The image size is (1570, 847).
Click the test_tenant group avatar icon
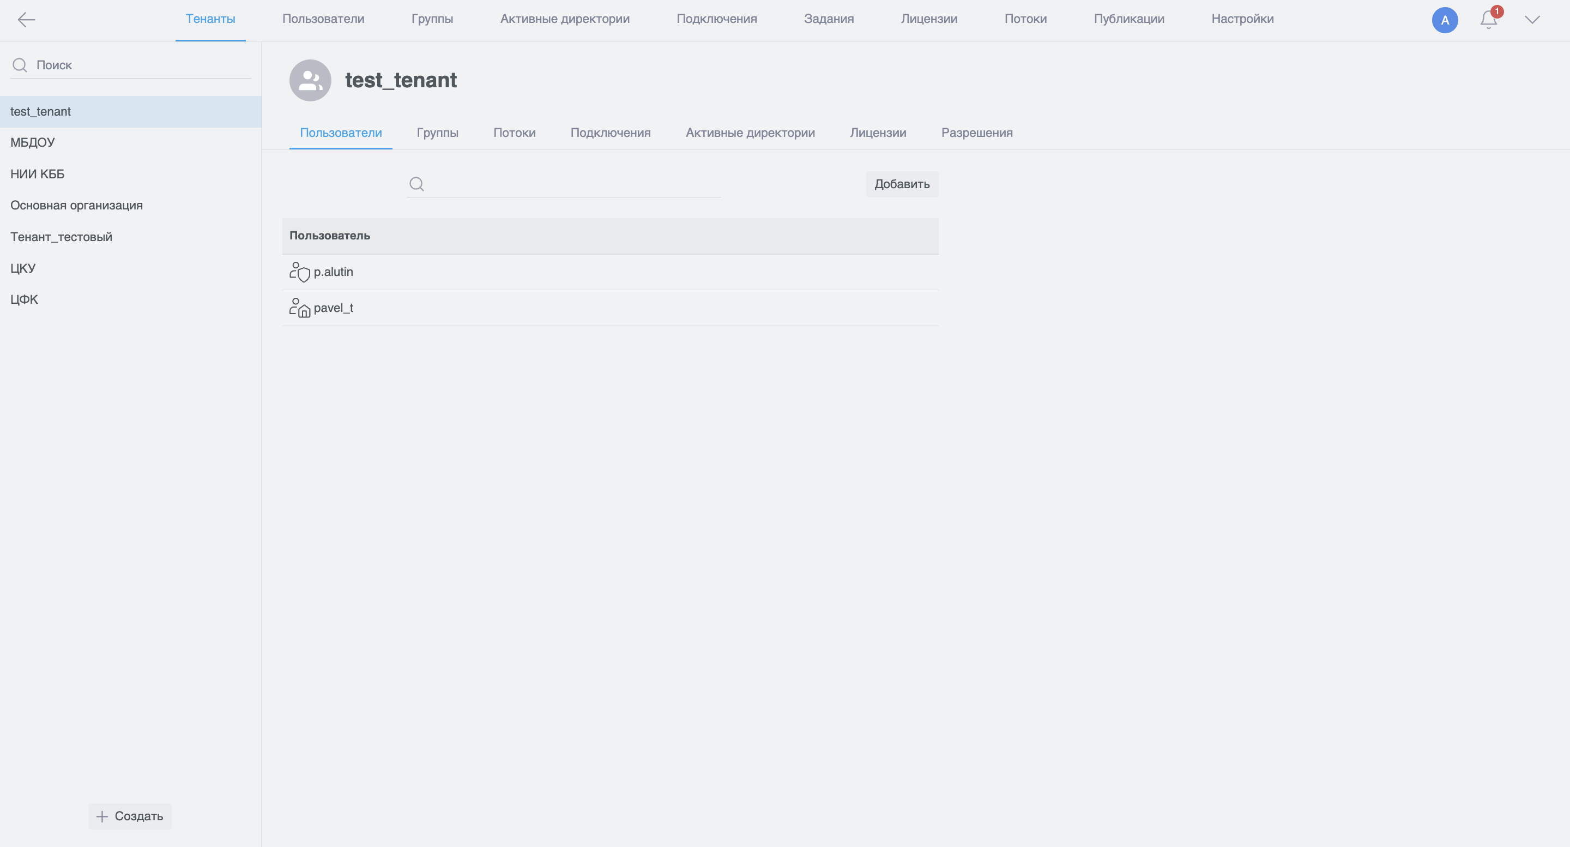pyautogui.click(x=310, y=80)
